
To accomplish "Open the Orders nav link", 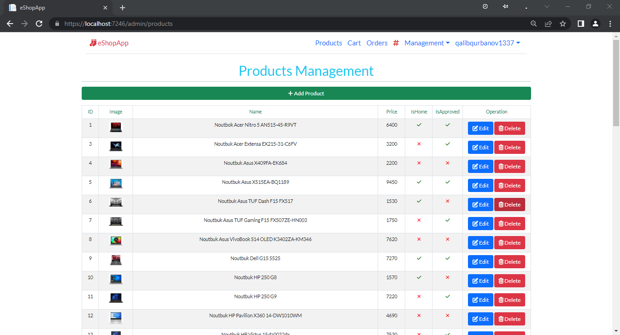I will 377,43.
